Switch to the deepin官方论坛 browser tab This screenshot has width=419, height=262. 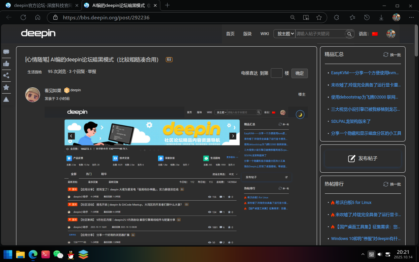coord(42,5)
